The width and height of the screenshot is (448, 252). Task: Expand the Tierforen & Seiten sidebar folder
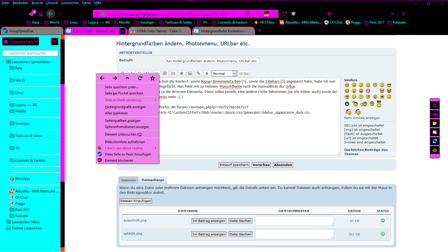point(7,136)
